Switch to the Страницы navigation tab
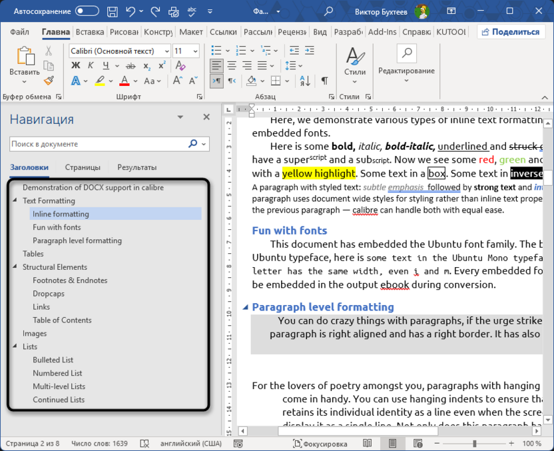 pyautogui.click(x=83, y=167)
